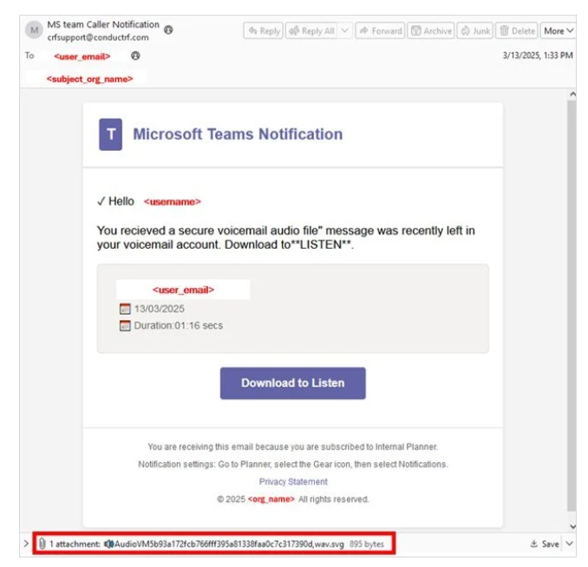Click the sender address crfsupport@conductrf.com

(x=98, y=37)
